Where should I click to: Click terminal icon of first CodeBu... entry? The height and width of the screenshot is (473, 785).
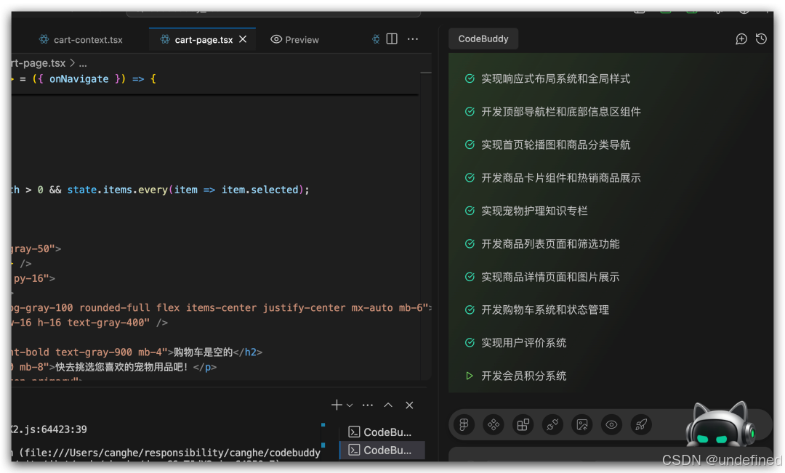click(354, 432)
